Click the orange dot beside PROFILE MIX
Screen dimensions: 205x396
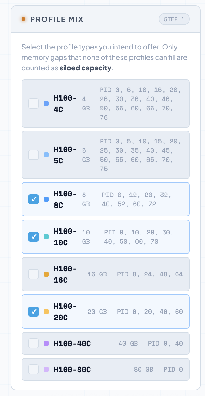coord(23,19)
